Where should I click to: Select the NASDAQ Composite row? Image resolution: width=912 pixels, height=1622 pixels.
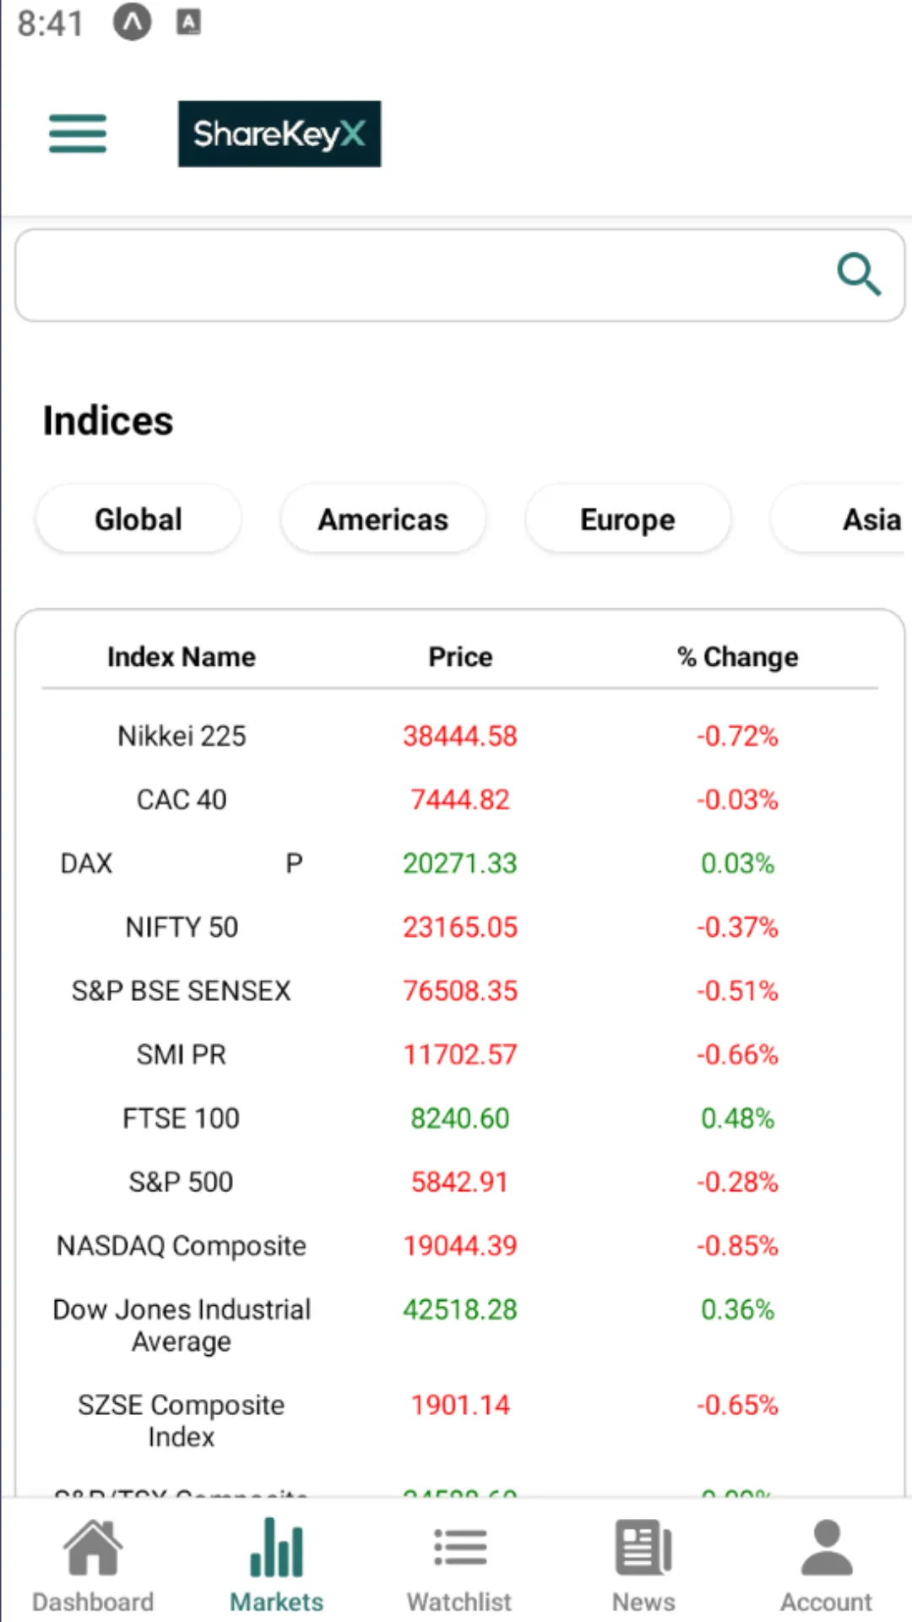pos(182,1246)
